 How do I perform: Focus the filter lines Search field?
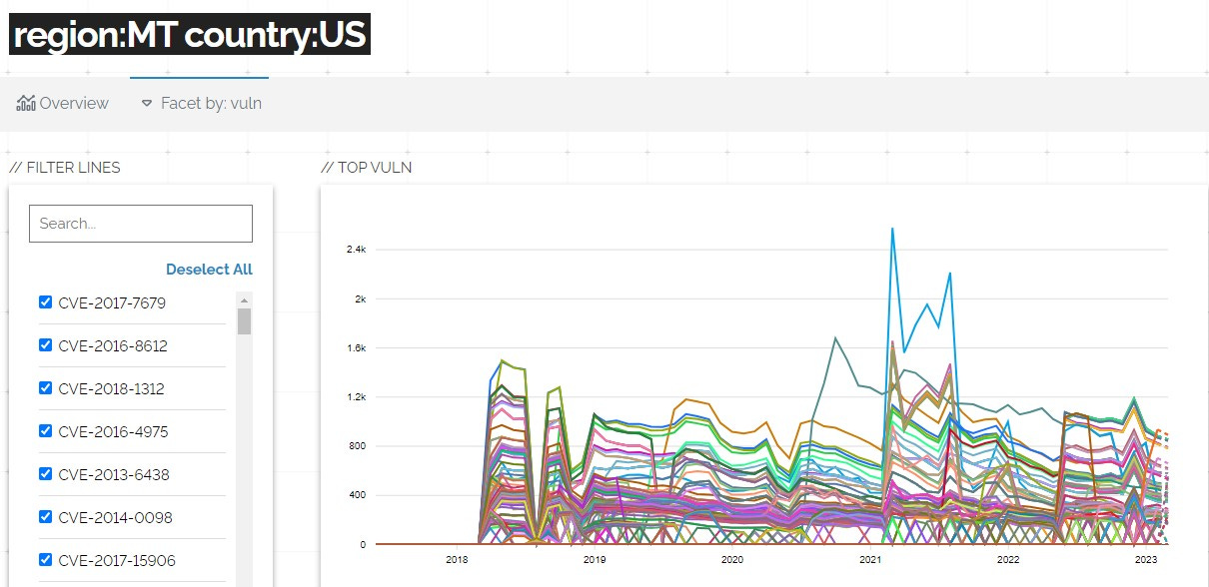click(x=141, y=224)
